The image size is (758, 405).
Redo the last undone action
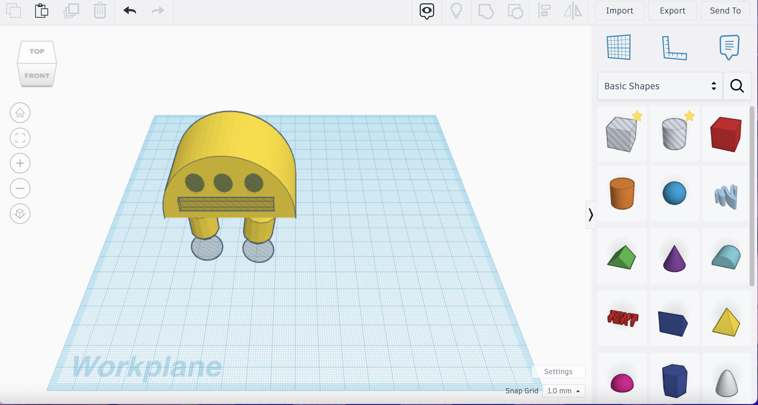[157, 11]
